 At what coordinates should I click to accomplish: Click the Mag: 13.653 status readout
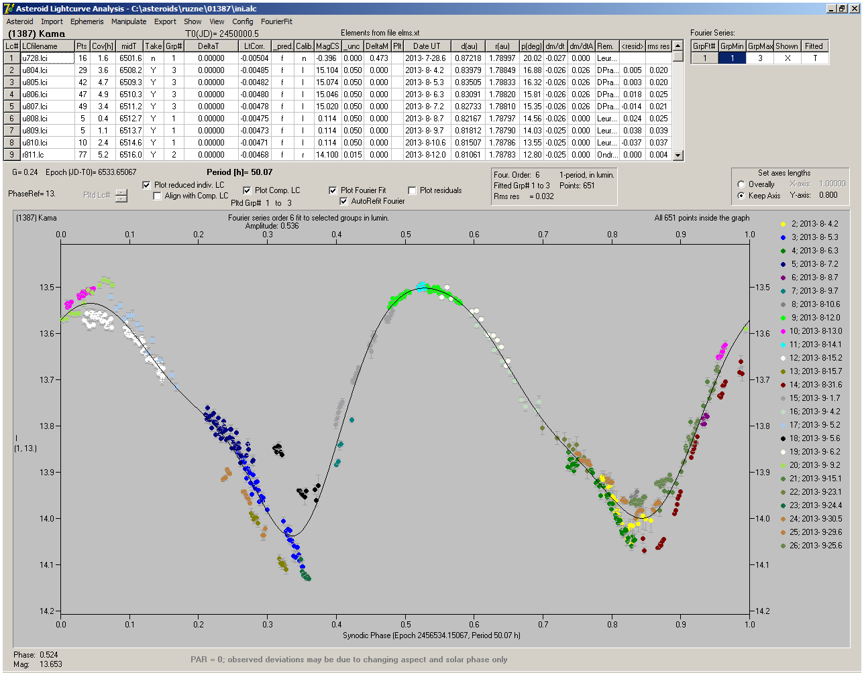coord(38,664)
